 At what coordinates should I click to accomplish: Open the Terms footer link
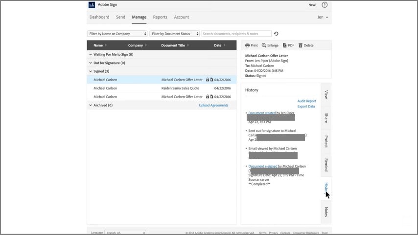262,233
